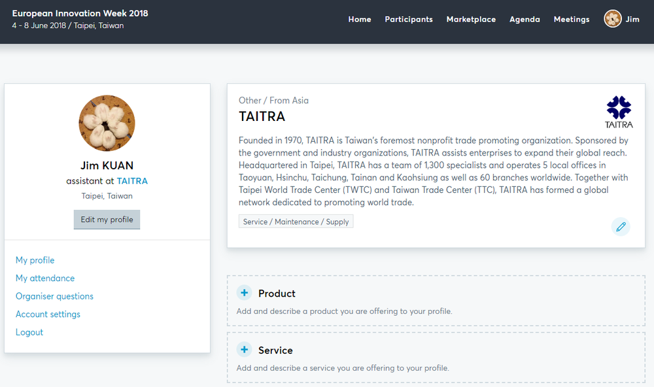Open the Marketplace menu item
Screen dimensions: 654x387
point(471,19)
